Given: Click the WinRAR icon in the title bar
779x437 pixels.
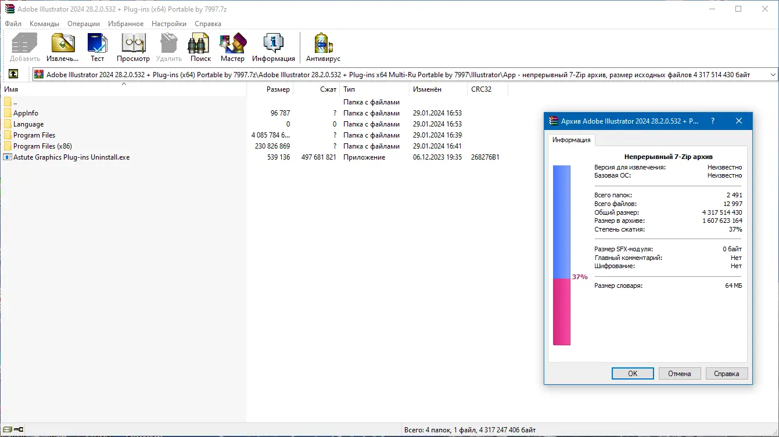Looking at the screenshot, I should [x=9, y=9].
